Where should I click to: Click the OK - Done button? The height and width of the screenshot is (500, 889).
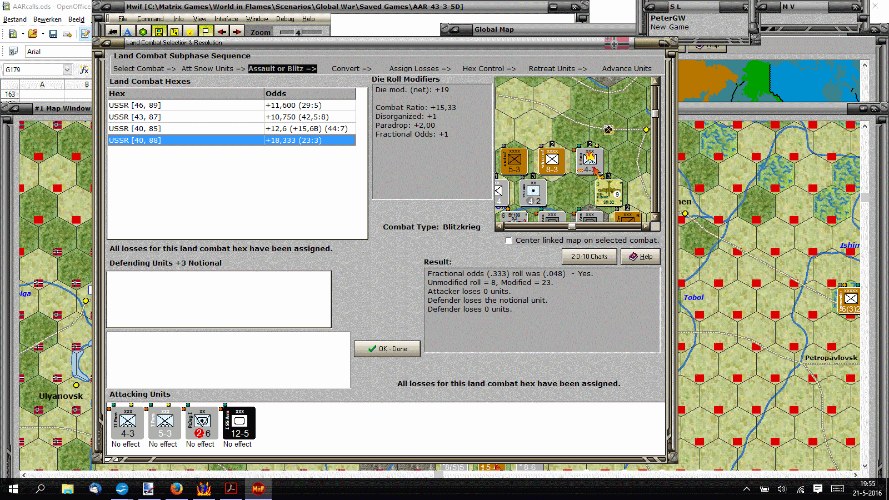(x=387, y=349)
